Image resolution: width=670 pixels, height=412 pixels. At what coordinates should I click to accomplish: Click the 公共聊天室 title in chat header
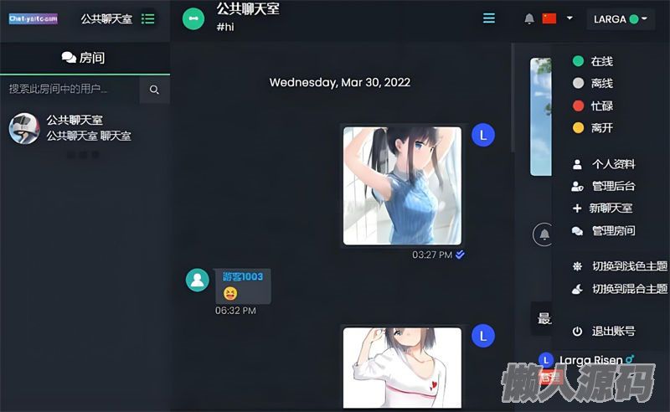point(248,8)
